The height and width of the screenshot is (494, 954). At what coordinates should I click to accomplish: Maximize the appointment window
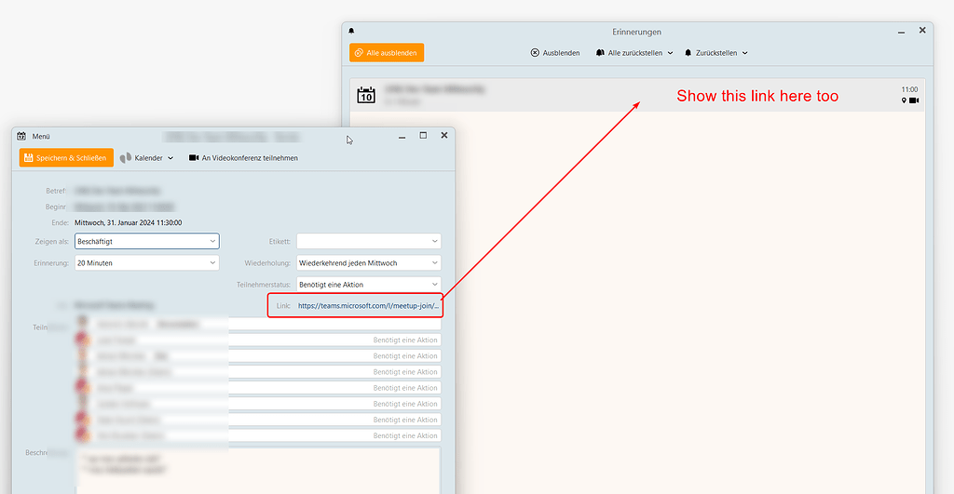pyautogui.click(x=423, y=136)
